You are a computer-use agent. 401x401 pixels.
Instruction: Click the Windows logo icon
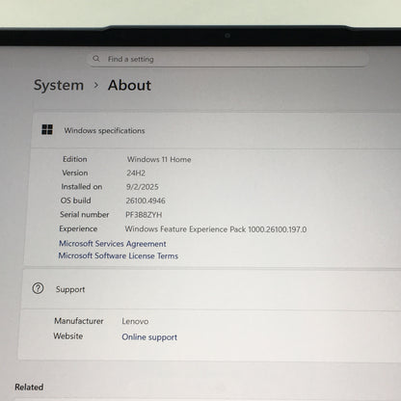(x=47, y=129)
